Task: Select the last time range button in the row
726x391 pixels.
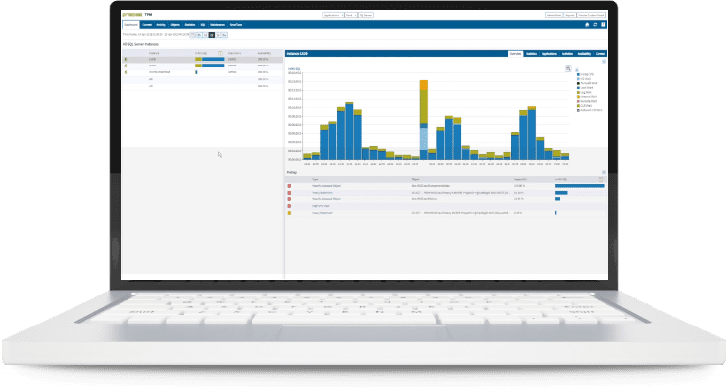Action: click(225, 35)
